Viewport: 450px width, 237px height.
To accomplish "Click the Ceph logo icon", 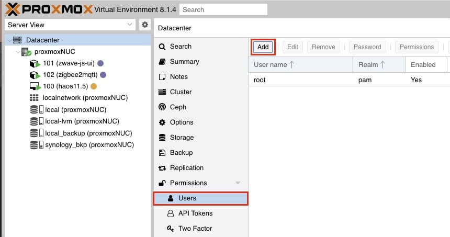I will 162,107.
